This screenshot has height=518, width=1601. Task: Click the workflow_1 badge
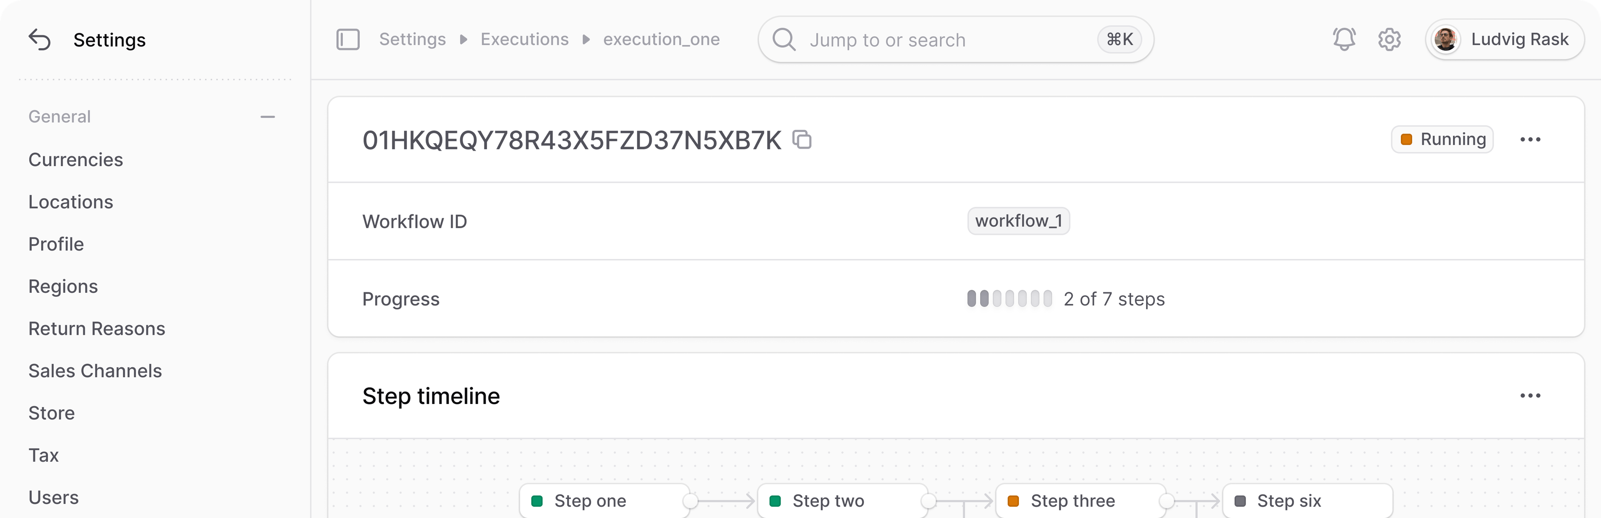point(1019,221)
